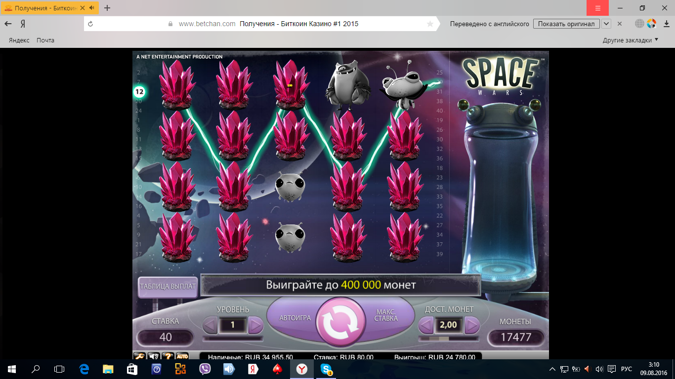Open game help question mark icon
The height and width of the screenshot is (379, 675).
pos(168,356)
